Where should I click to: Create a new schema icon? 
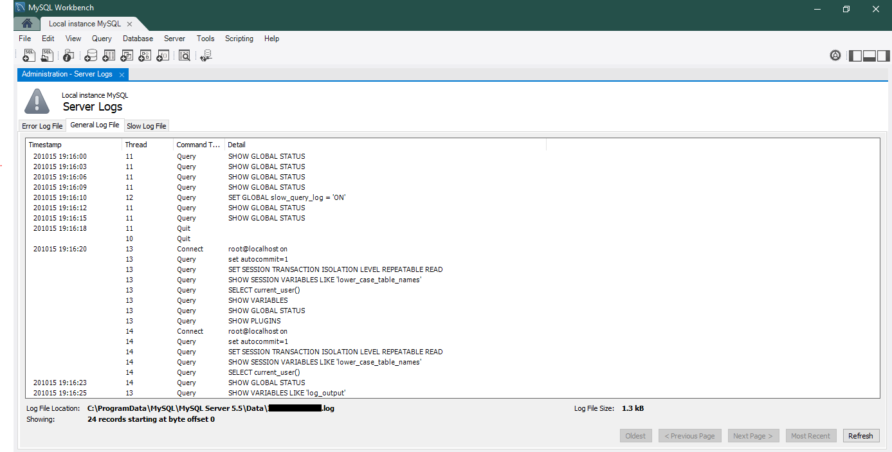pos(91,56)
